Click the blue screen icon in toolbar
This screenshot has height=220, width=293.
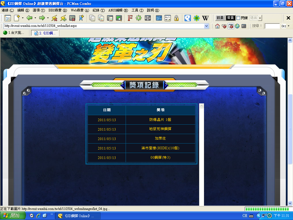[x=159, y=18]
